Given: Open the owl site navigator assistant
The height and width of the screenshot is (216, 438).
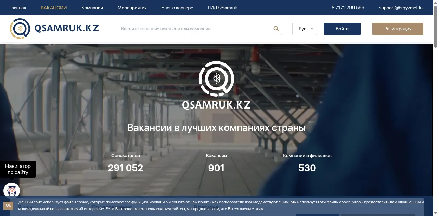Looking at the screenshot, I should (12, 191).
